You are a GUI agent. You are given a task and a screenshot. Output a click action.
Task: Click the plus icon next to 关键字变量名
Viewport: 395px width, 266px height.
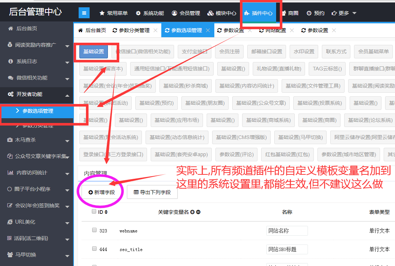[192, 212]
